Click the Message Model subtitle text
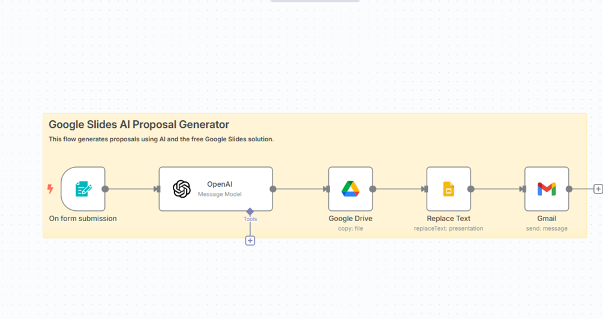Screen dimensions: 603x319 pos(220,194)
